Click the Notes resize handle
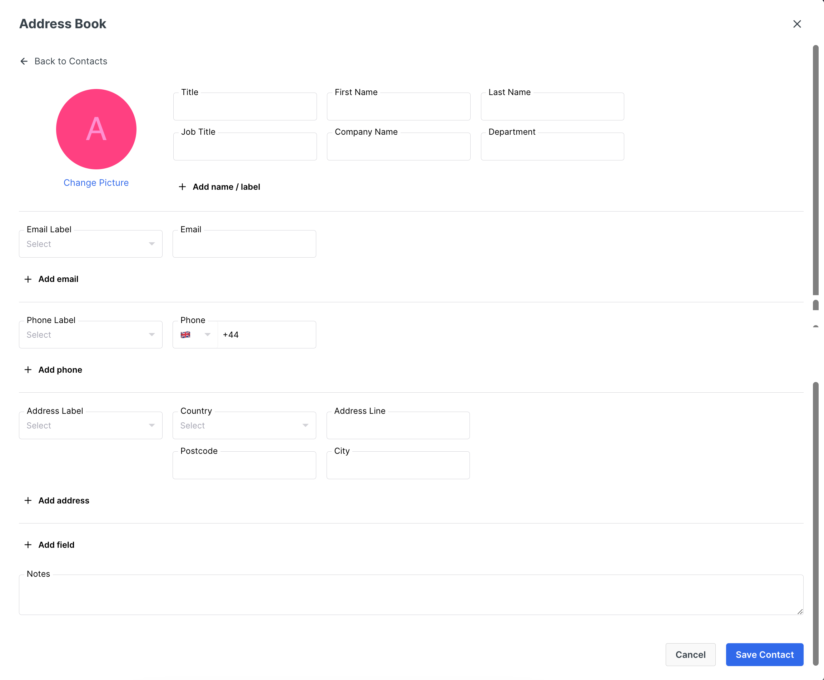 click(x=799, y=611)
